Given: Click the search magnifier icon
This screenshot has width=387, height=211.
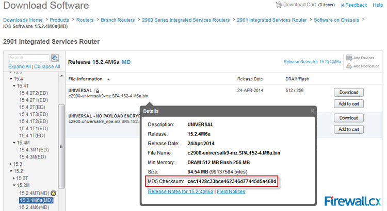Looking at the screenshot, I should pos(55,58).
